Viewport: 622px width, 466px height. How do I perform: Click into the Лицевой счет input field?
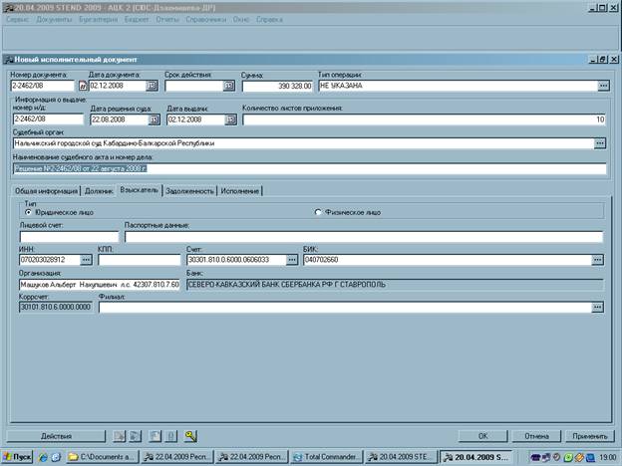point(69,237)
